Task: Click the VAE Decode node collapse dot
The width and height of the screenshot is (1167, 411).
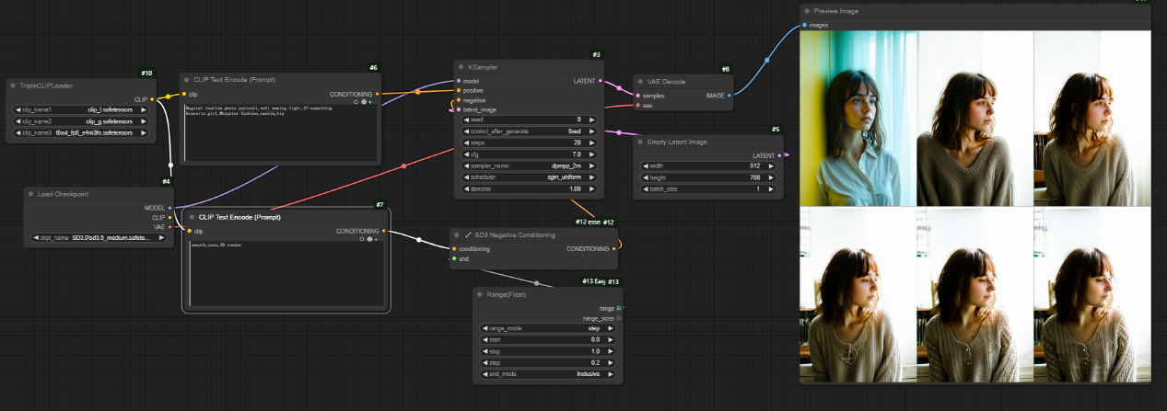Action: click(x=641, y=82)
